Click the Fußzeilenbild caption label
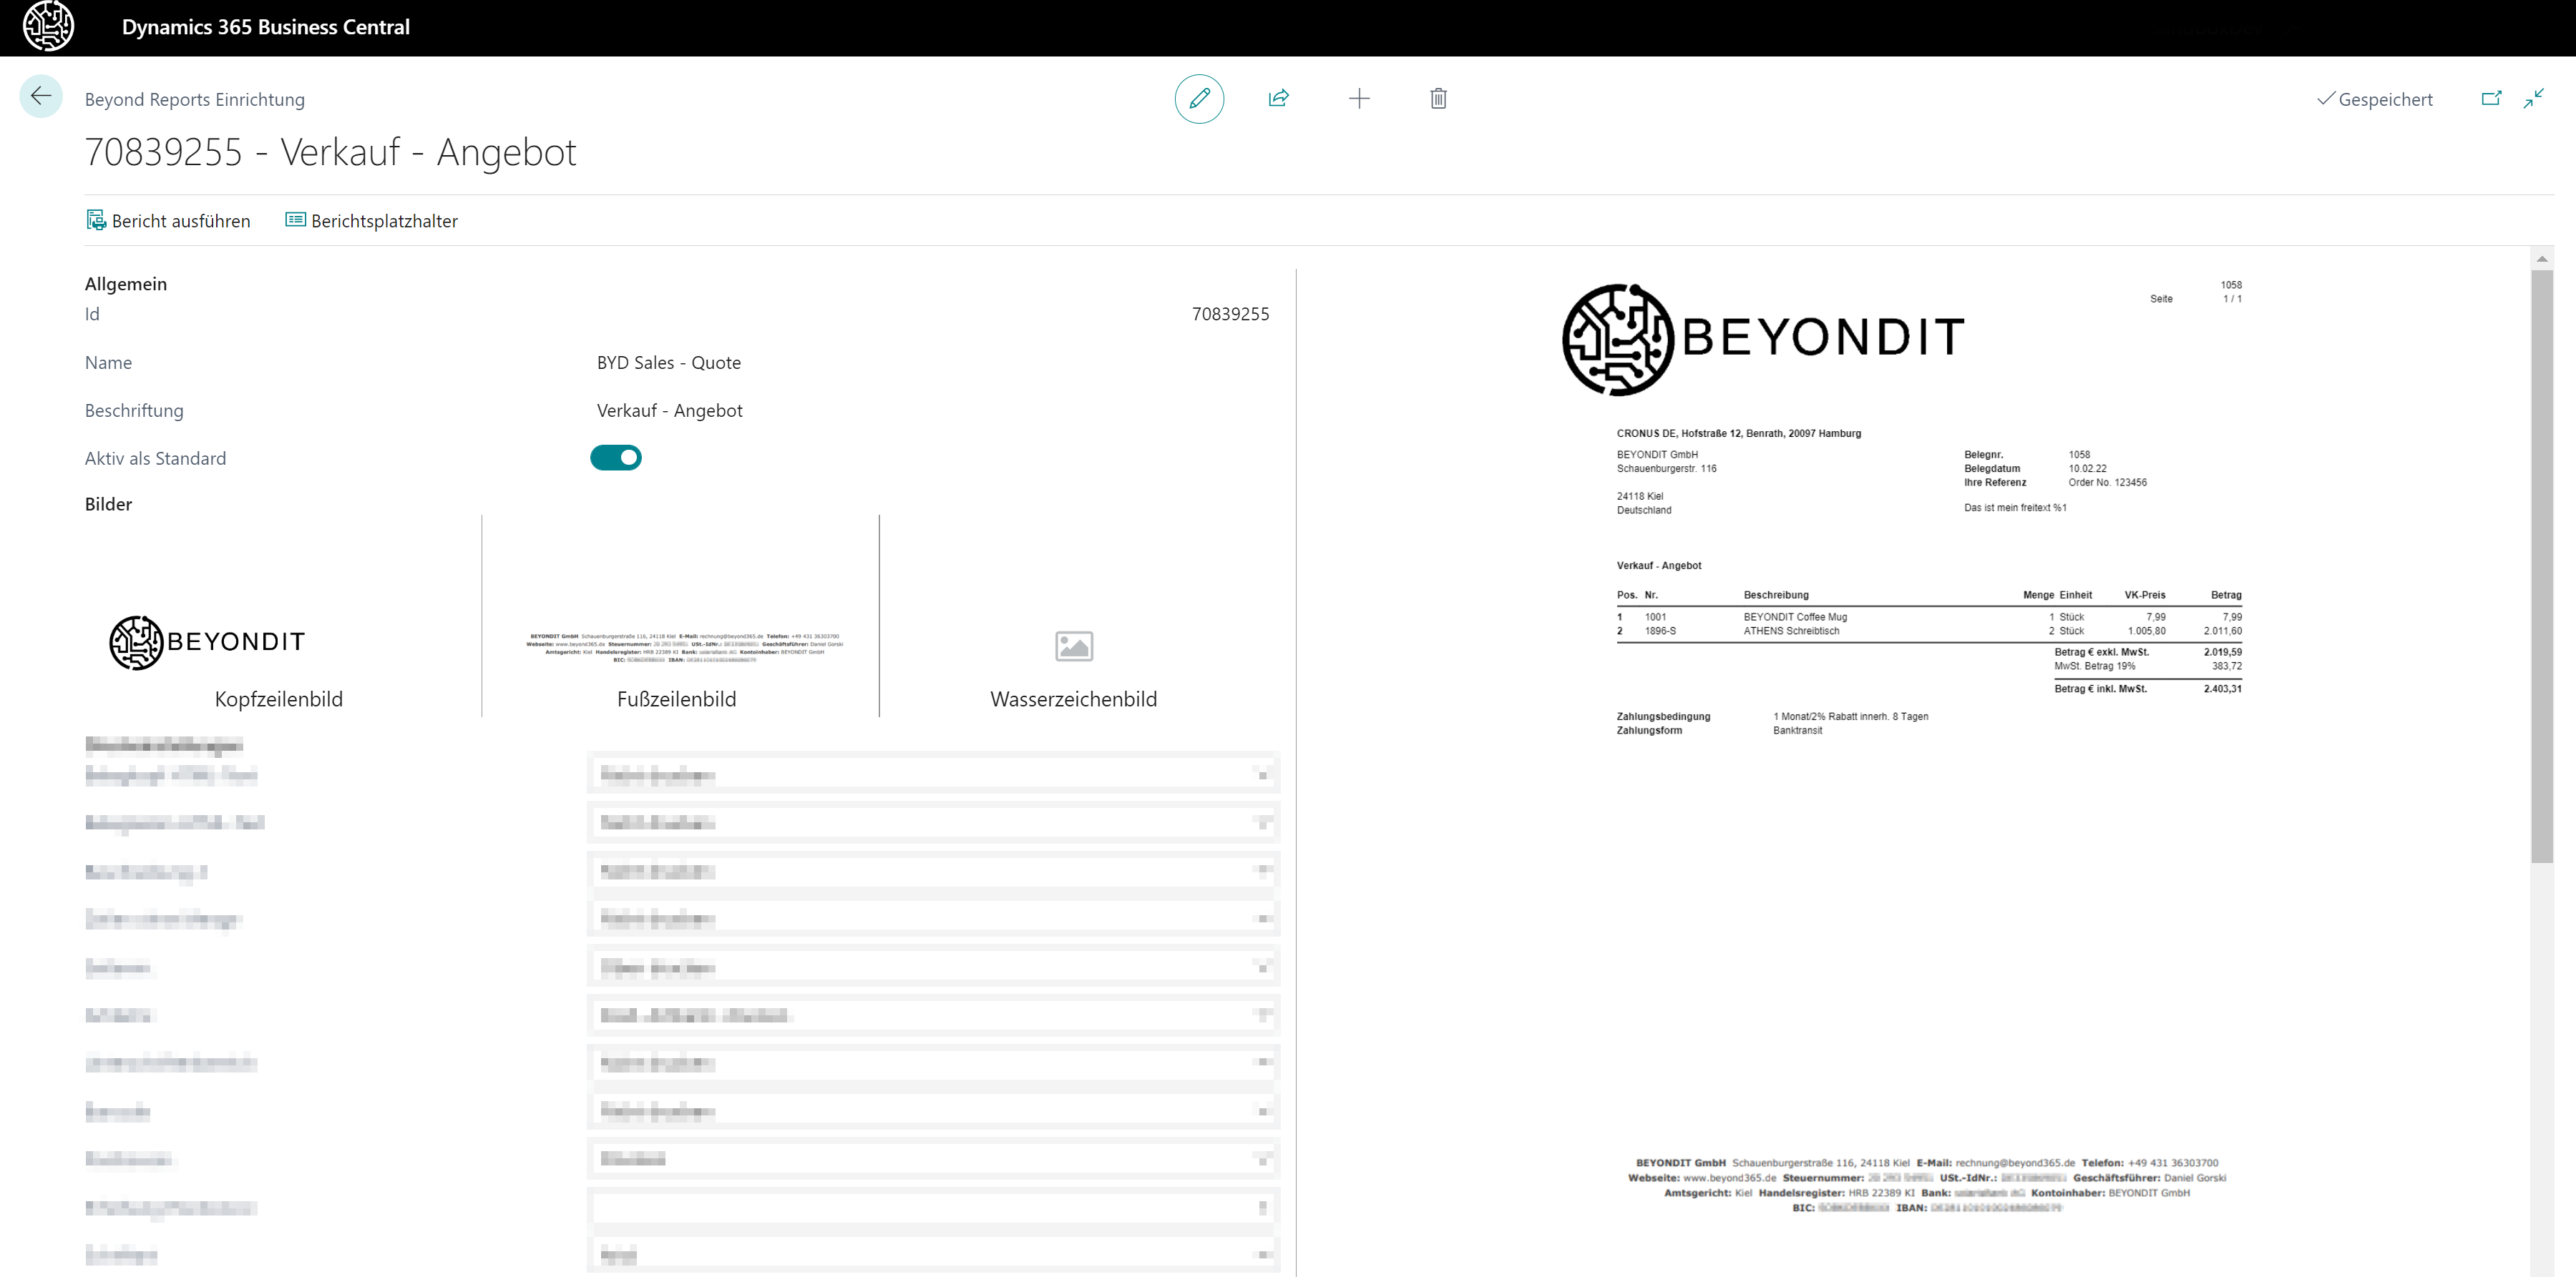 tap(677, 699)
